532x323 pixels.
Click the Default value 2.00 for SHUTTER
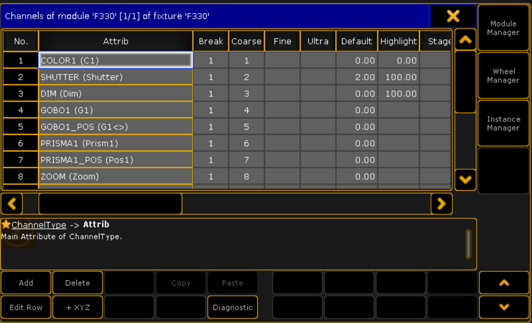[357, 77]
